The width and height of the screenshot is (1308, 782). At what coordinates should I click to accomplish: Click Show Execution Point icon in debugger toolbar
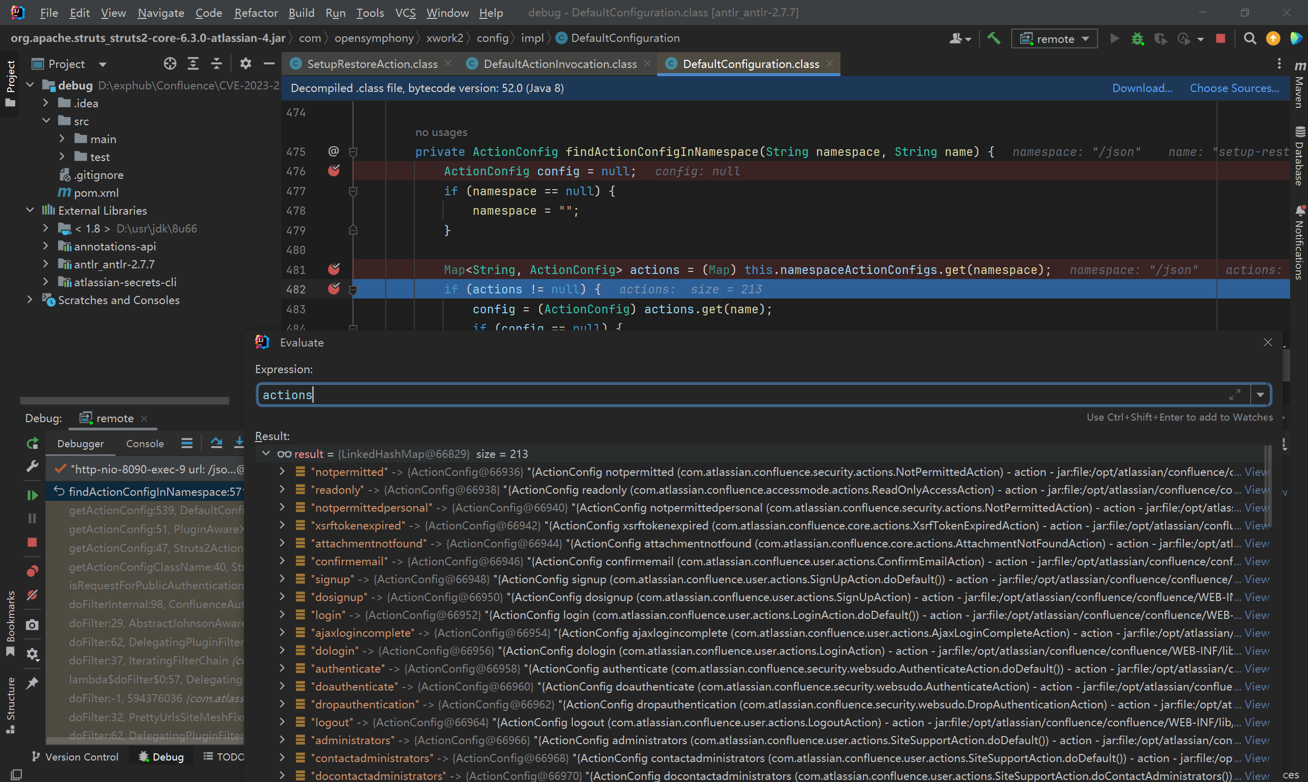pyautogui.click(x=187, y=443)
